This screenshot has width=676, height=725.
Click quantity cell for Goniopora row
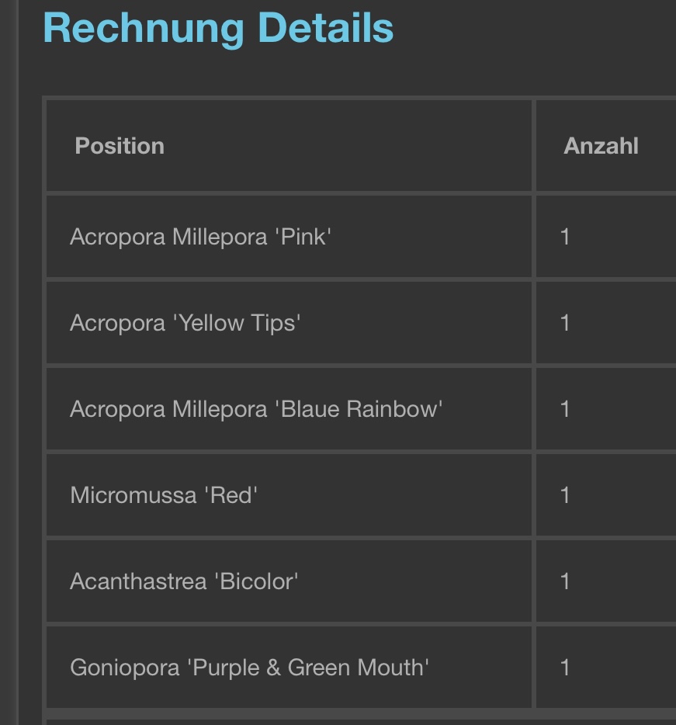pyautogui.click(x=565, y=668)
